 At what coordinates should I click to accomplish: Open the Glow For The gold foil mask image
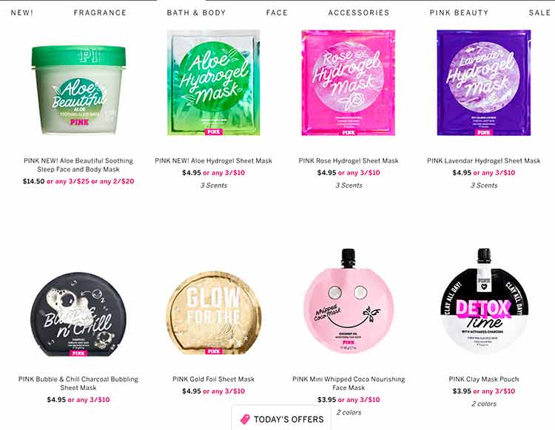tap(213, 313)
